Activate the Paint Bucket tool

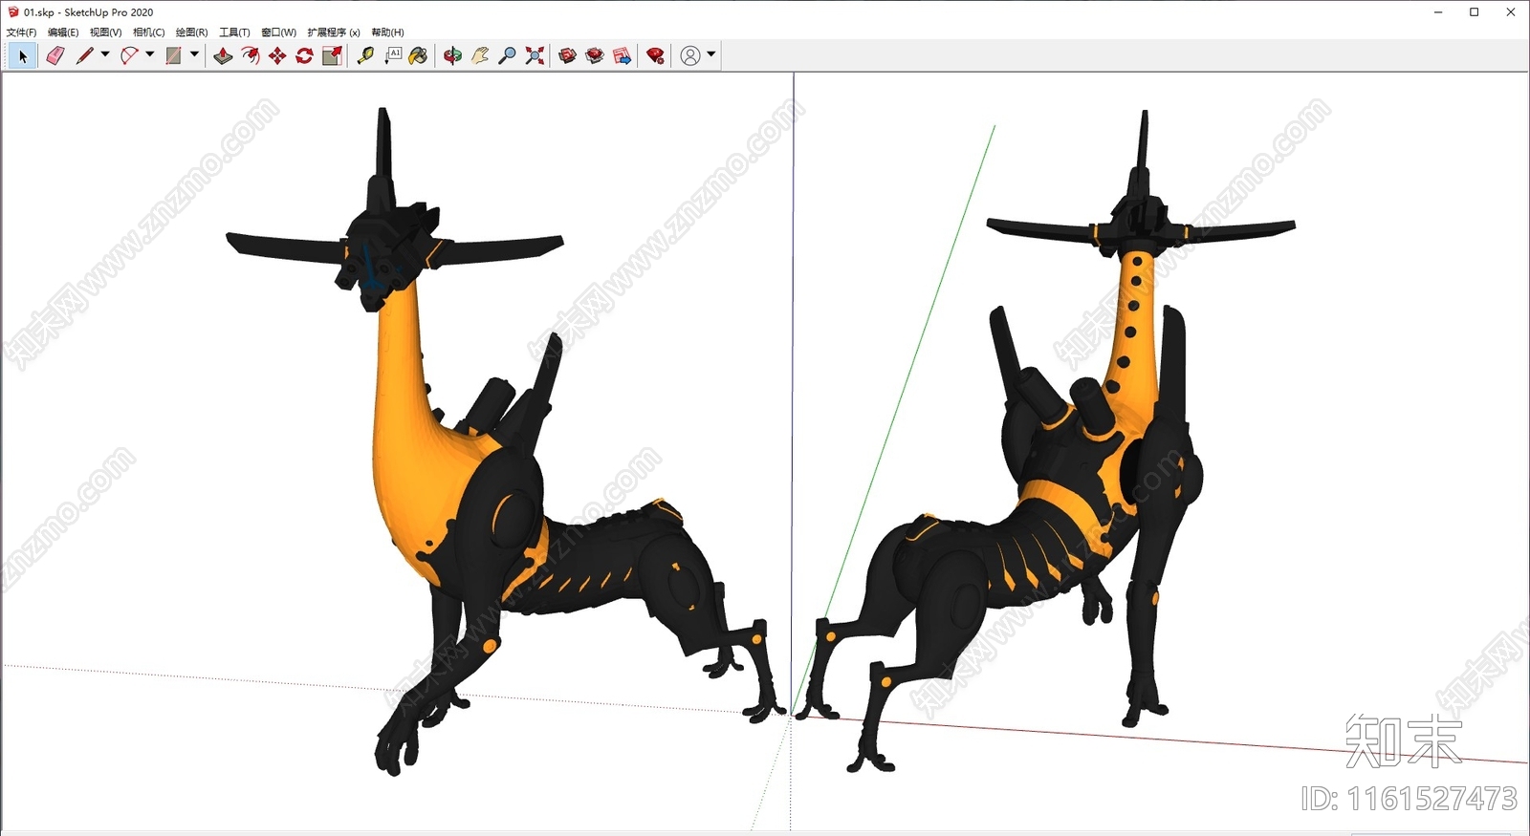pos(419,56)
